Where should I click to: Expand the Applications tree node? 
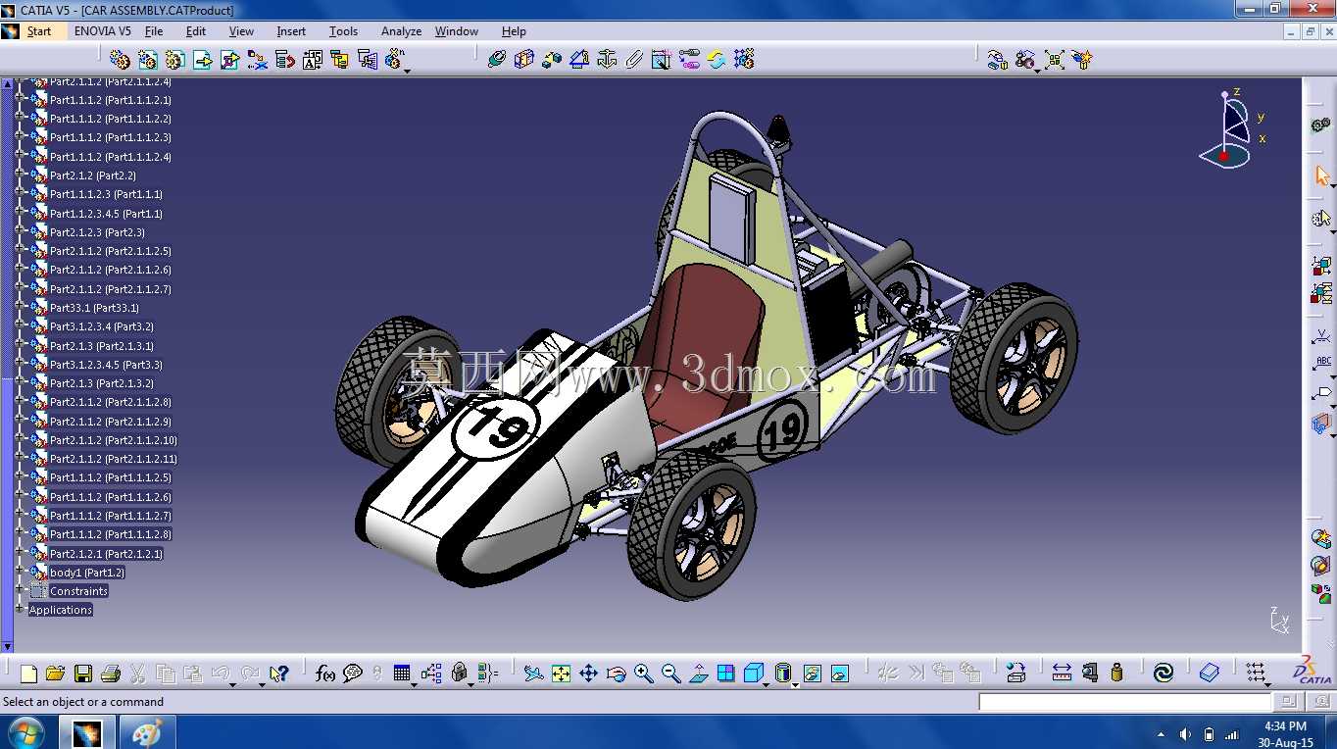[x=20, y=609]
